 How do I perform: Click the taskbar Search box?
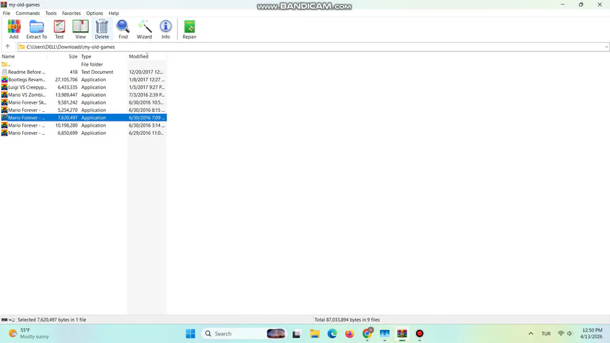[x=243, y=334]
